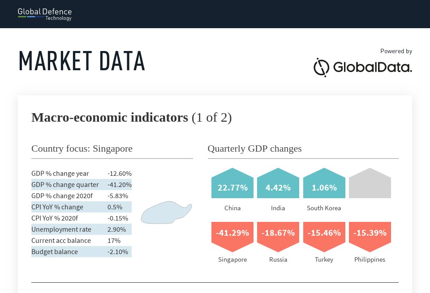The height and width of the screenshot is (293, 430).
Task: Click the GlobalData logo
Action: (x=362, y=68)
